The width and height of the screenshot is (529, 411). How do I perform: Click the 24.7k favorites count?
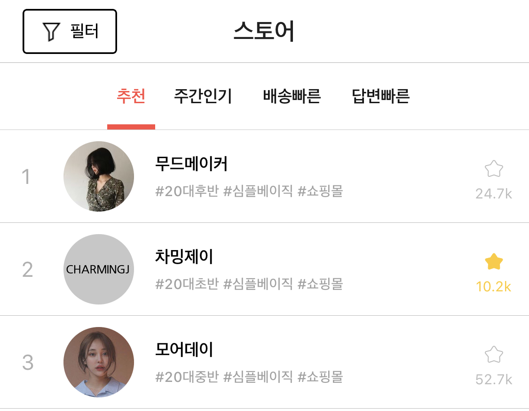point(493,193)
